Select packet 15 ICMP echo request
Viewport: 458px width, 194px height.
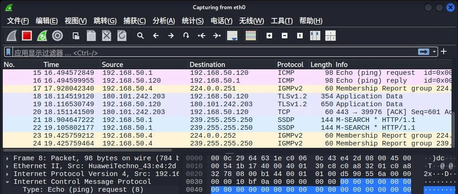tap(227, 73)
